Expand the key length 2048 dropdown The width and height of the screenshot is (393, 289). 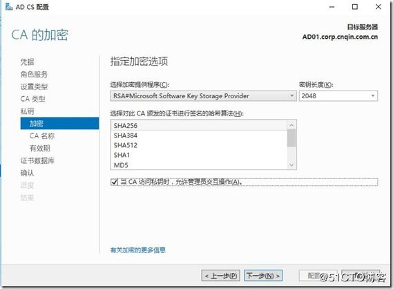338,96
